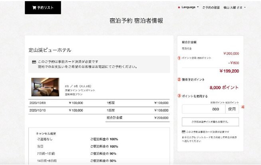This screenshot has height=165, width=261.
Task: Click the cart icon in 予約リスト
Action: coord(34,8)
